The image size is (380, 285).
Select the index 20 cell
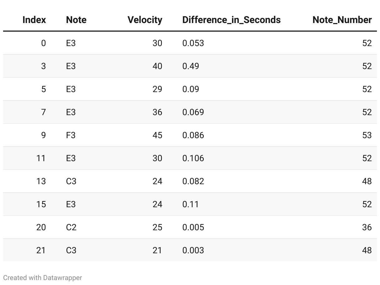point(41,227)
